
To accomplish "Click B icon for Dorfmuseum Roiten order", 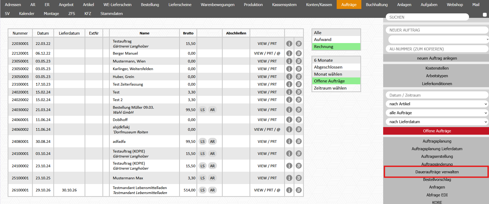I will (299, 129).
